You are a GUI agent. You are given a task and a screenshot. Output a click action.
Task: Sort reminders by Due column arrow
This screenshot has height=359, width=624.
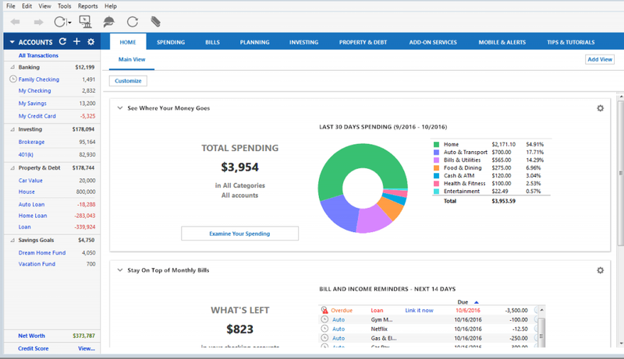pyautogui.click(x=477, y=302)
